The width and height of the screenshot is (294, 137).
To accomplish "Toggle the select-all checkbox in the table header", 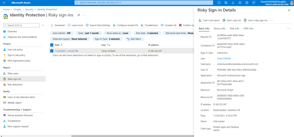I will [x=52, y=45].
